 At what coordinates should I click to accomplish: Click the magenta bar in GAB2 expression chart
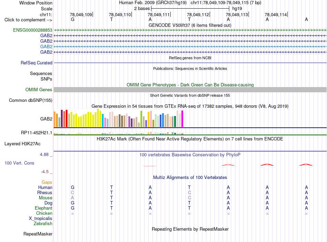(182, 119)
